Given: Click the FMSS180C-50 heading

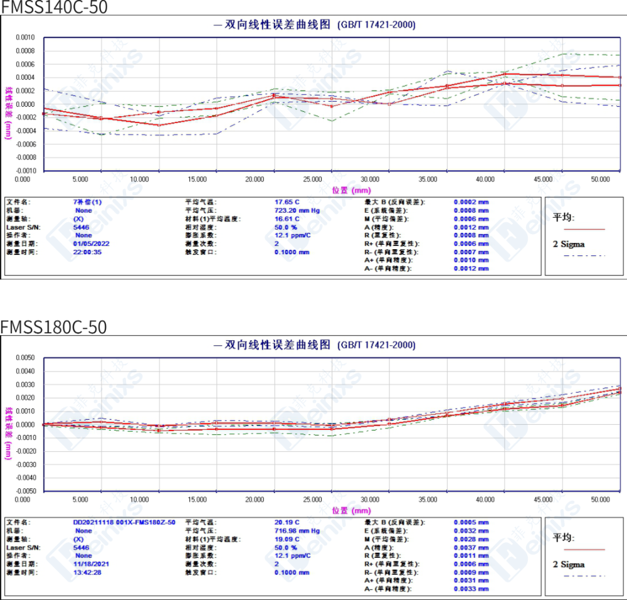Looking at the screenshot, I should pos(54,327).
